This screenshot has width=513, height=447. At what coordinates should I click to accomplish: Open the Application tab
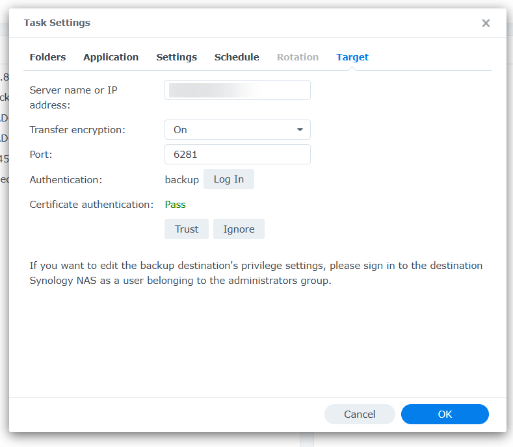click(x=111, y=57)
